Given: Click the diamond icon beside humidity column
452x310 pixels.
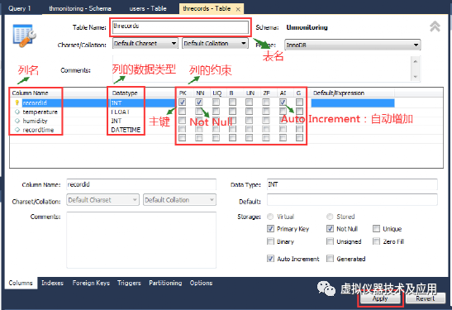Looking at the screenshot, I should (17, 121).
